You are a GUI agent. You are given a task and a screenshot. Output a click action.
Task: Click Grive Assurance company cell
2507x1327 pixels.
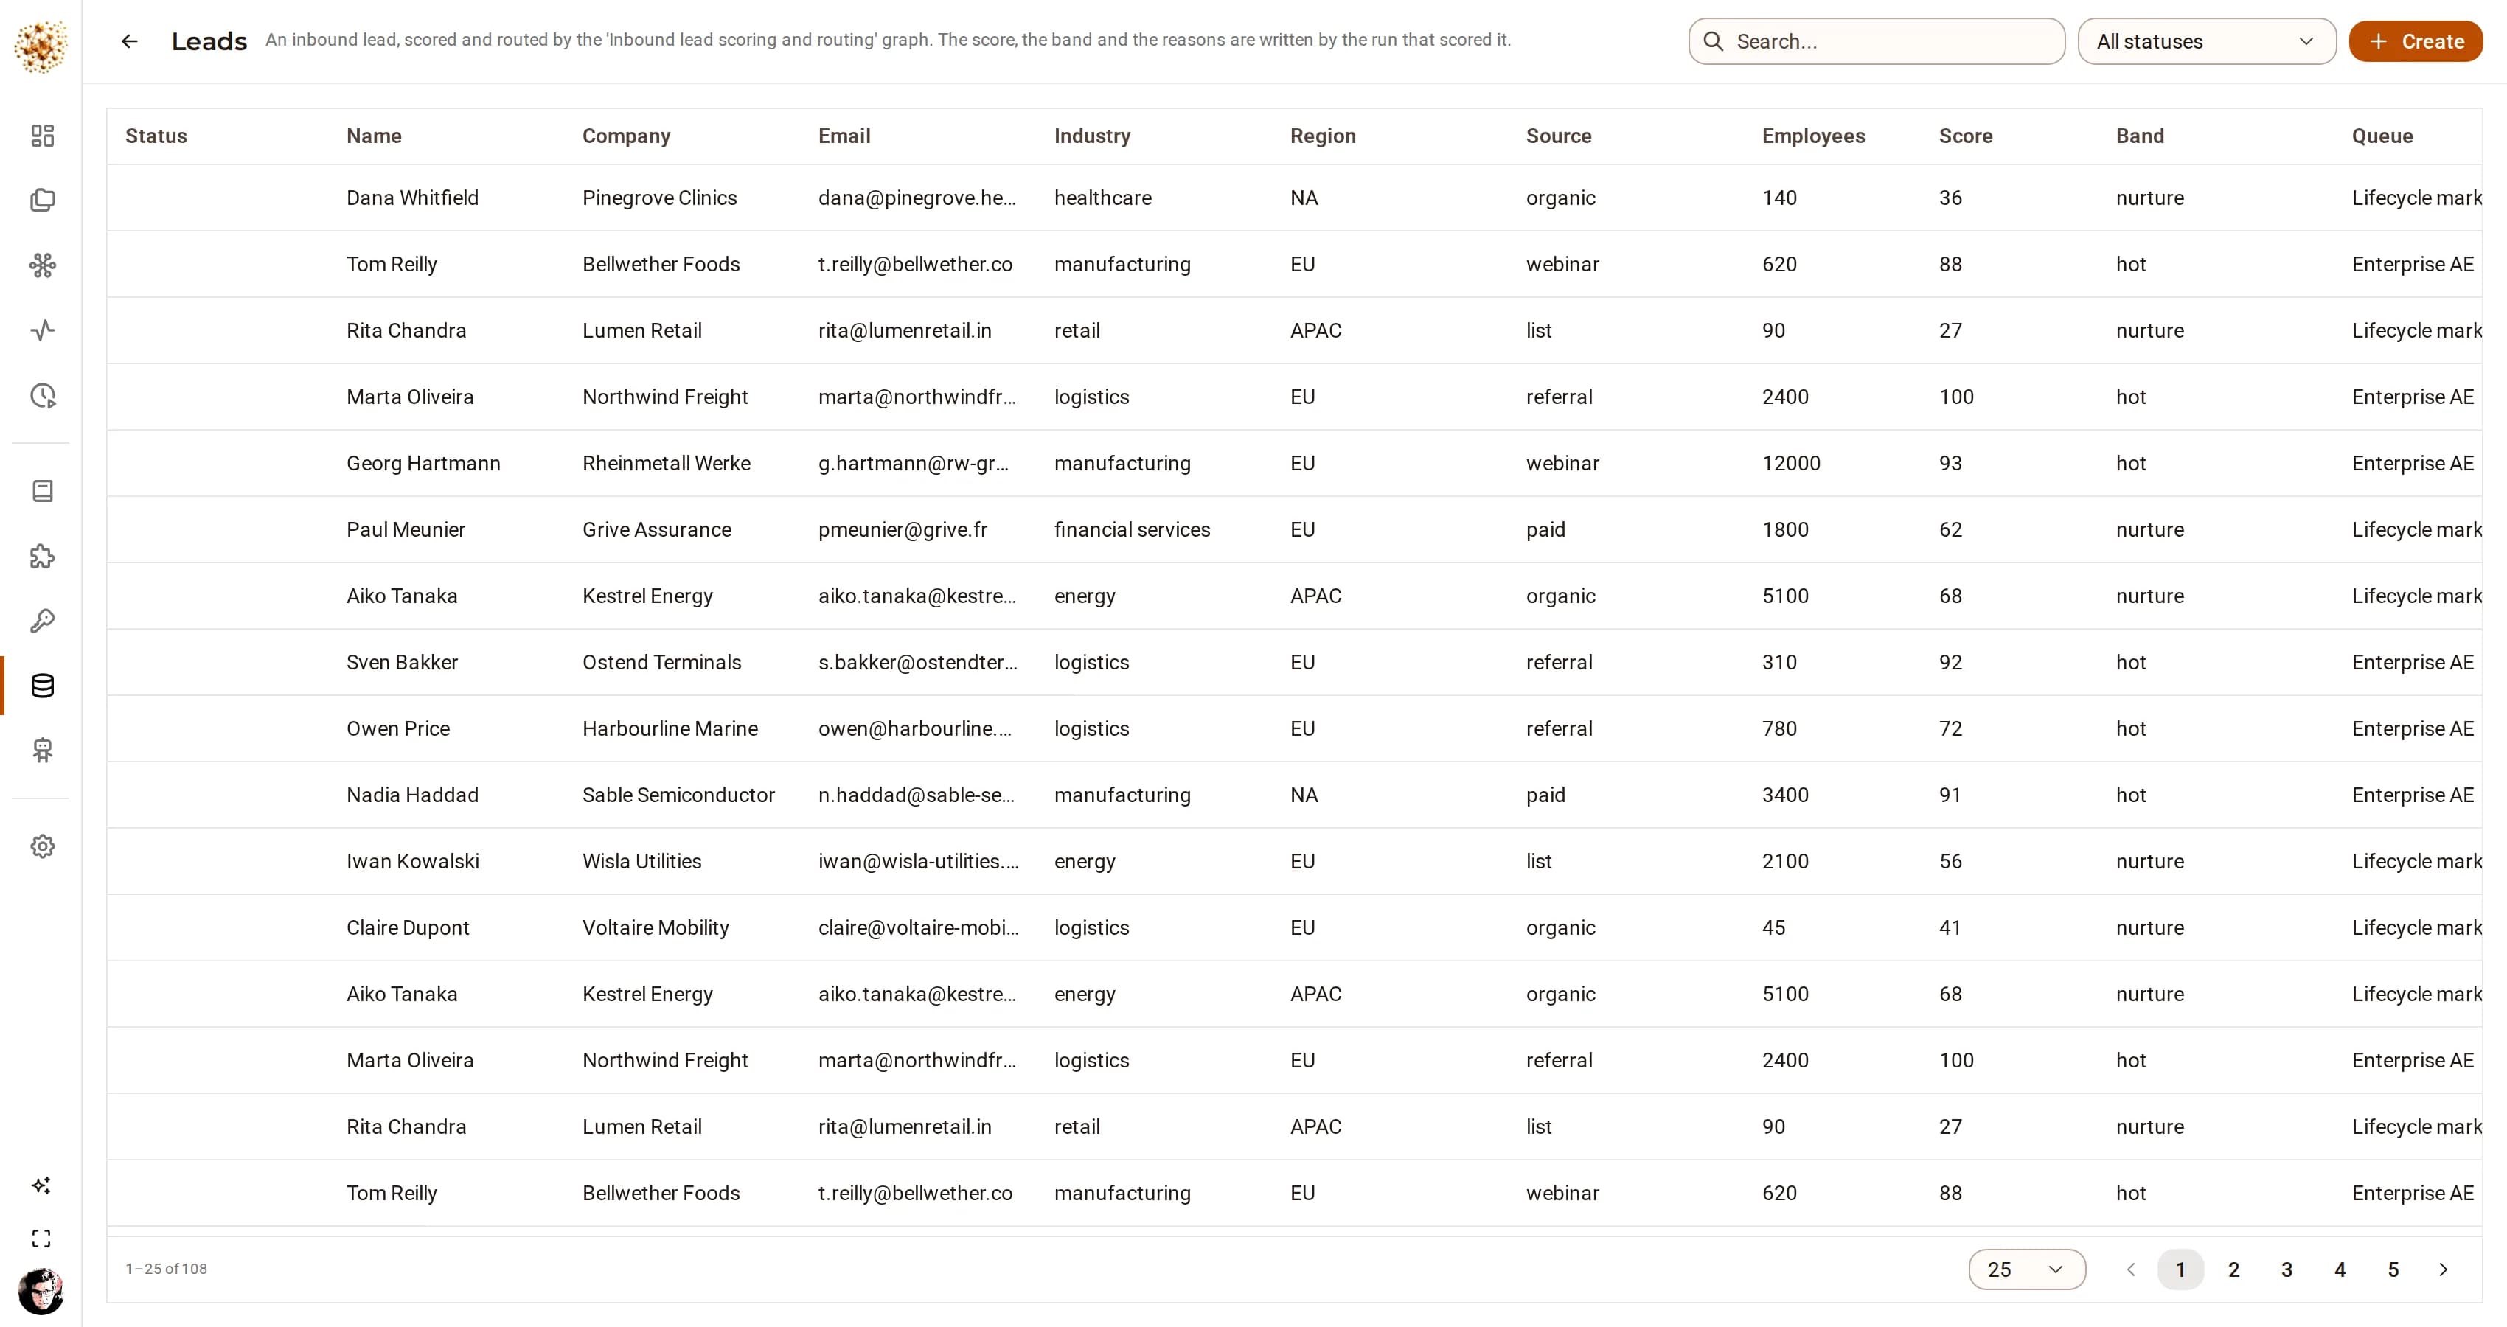tap(656, 529)
